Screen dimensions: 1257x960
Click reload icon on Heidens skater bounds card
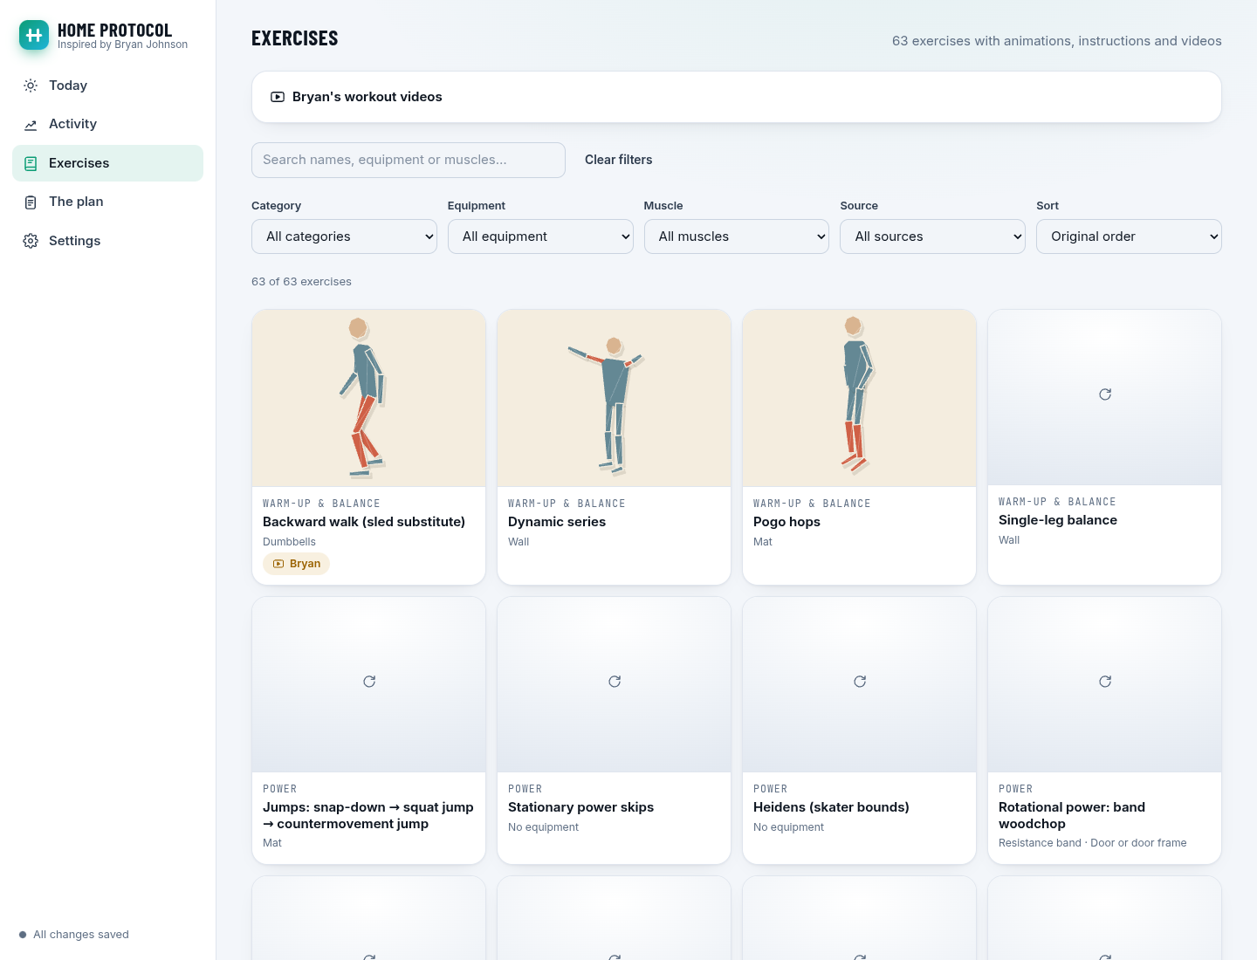click(x=860, y=682)
